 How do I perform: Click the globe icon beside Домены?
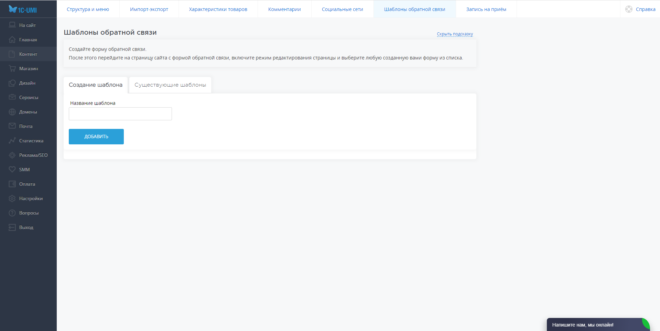12,112
